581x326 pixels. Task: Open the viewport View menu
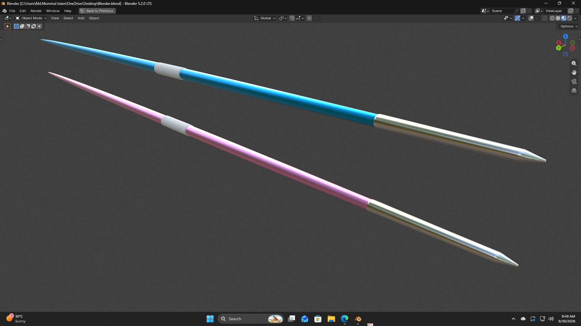tap(55, 18)
